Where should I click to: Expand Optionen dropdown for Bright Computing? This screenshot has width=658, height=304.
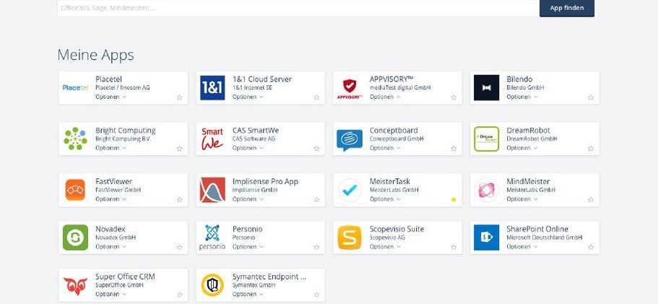click(111, 148)
